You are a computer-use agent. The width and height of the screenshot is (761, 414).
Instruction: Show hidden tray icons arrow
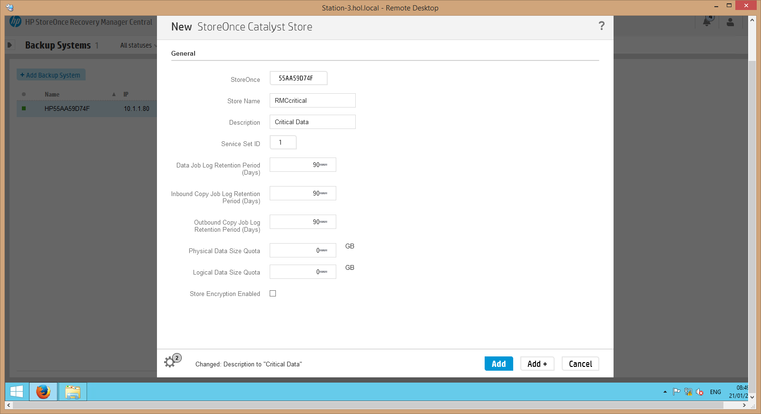665,392
